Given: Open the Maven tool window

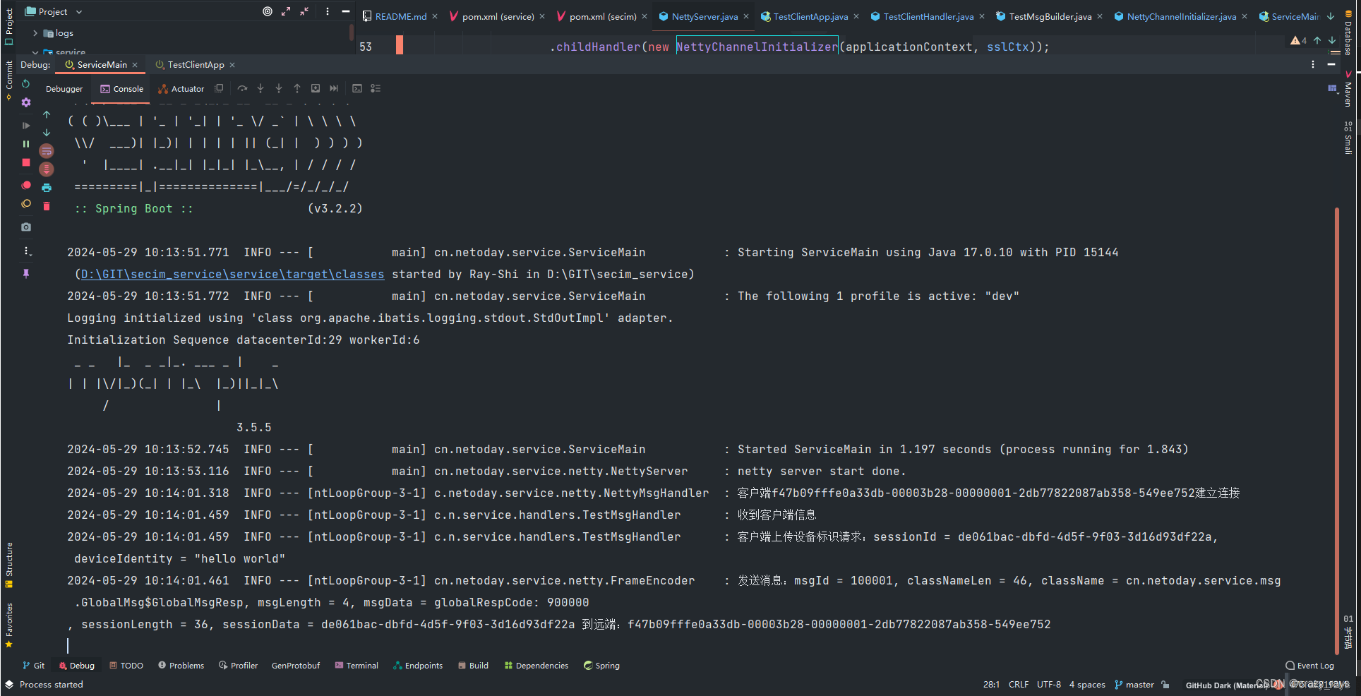Looking at the screenshot, I should tap(1348, 88).
